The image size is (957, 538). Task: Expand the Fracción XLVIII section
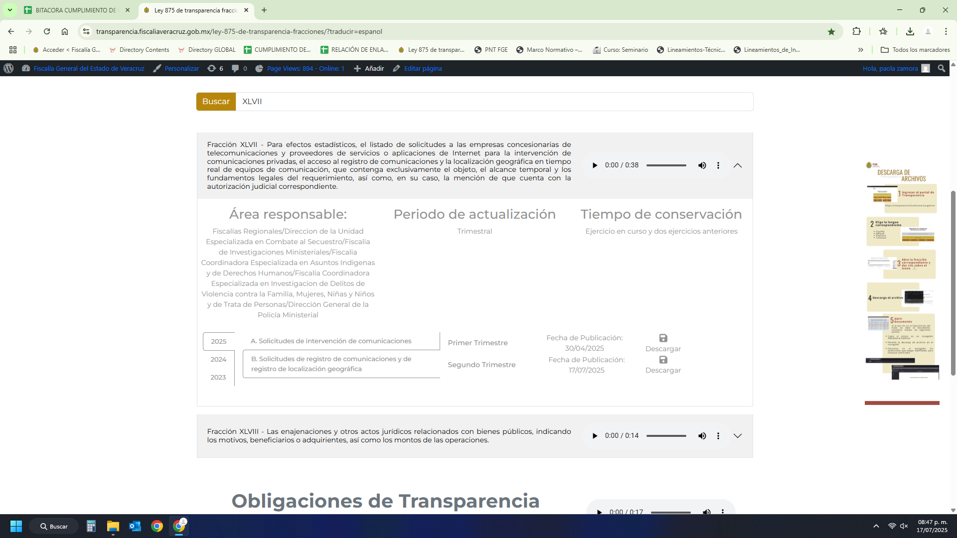(738, 436)
